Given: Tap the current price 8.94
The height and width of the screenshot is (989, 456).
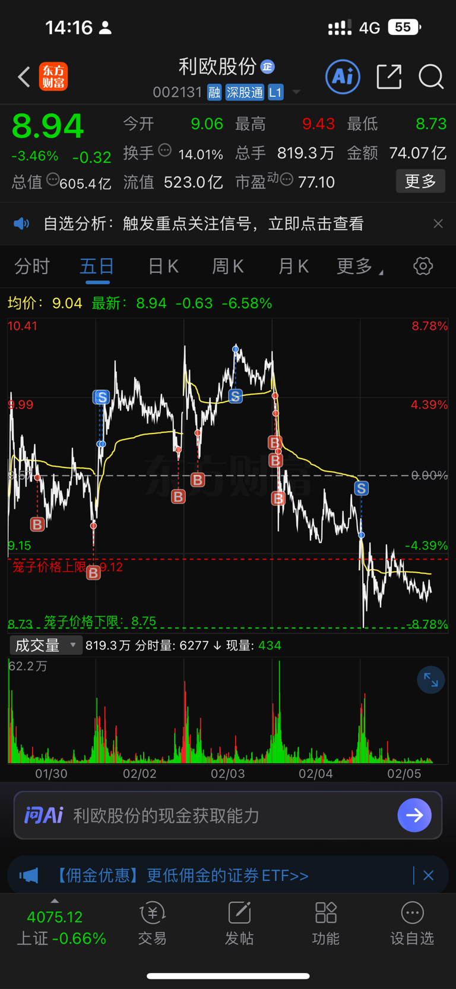Looking at the screenshot, I should 48,126.
